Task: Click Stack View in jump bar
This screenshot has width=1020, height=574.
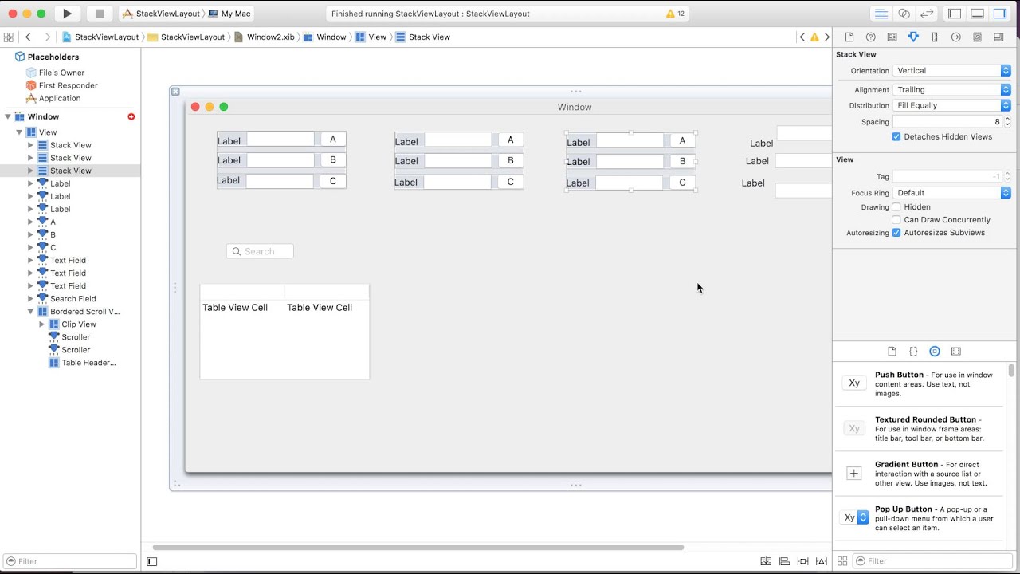Action: pyautogui.click(x=422, y=37)
